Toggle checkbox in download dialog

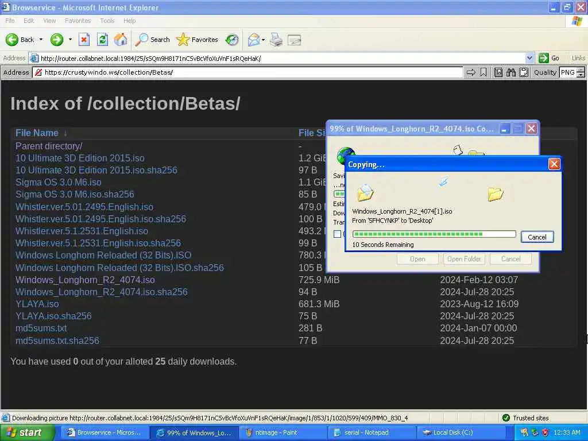tap(337, 234)
